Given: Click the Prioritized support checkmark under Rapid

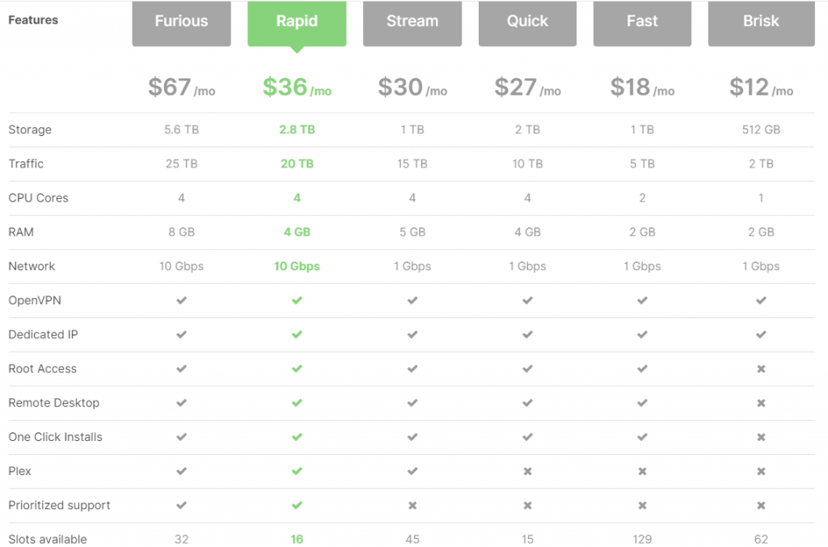Looking at the screenshot, I should (297, 505).
